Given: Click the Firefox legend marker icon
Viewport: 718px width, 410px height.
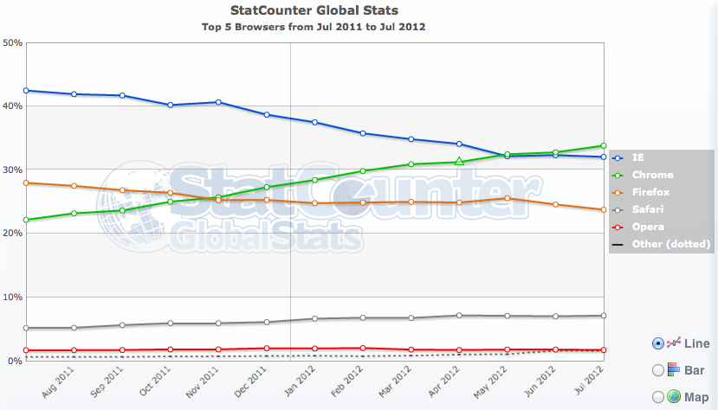Looking at the screenshot, I should pos(618,191).
